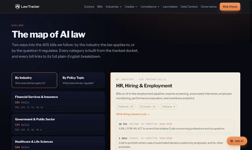Click "FED 135 IL 72 IN 14" text
Viewport: 252px width, 150px height.
29,107
